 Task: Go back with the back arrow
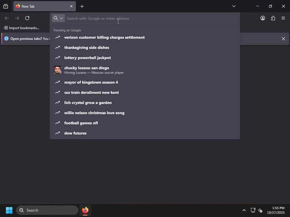point(7,18)
